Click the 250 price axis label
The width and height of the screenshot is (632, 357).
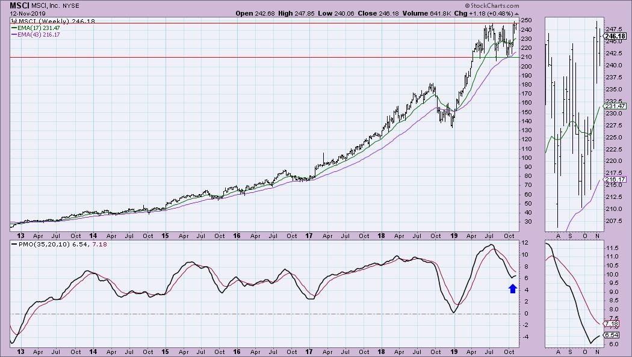527,20
